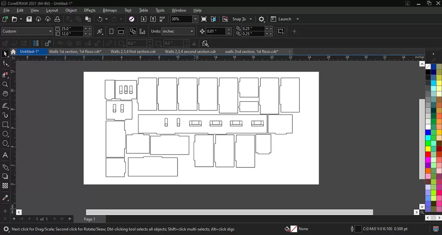Image resolution: width=442 pixels, height=235 pixels.
Task: Click the Launch button
Action: point(281,19)
